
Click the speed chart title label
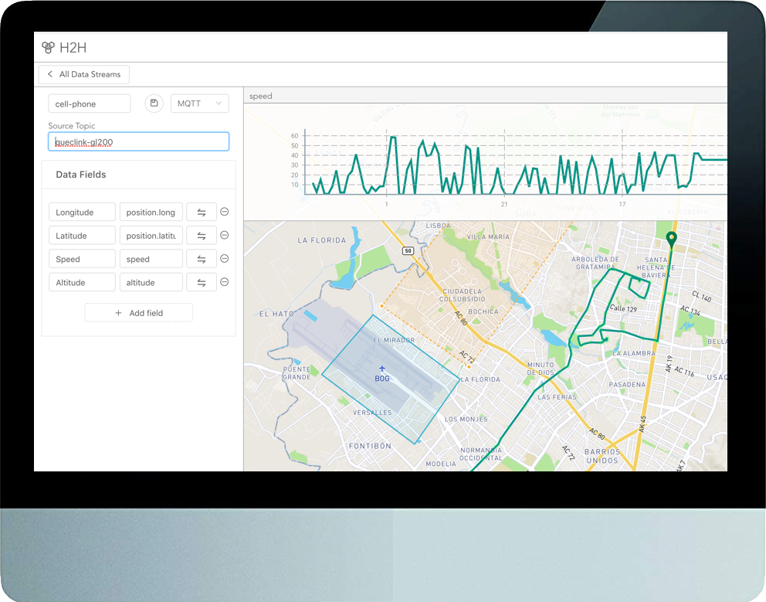point(261,97)
